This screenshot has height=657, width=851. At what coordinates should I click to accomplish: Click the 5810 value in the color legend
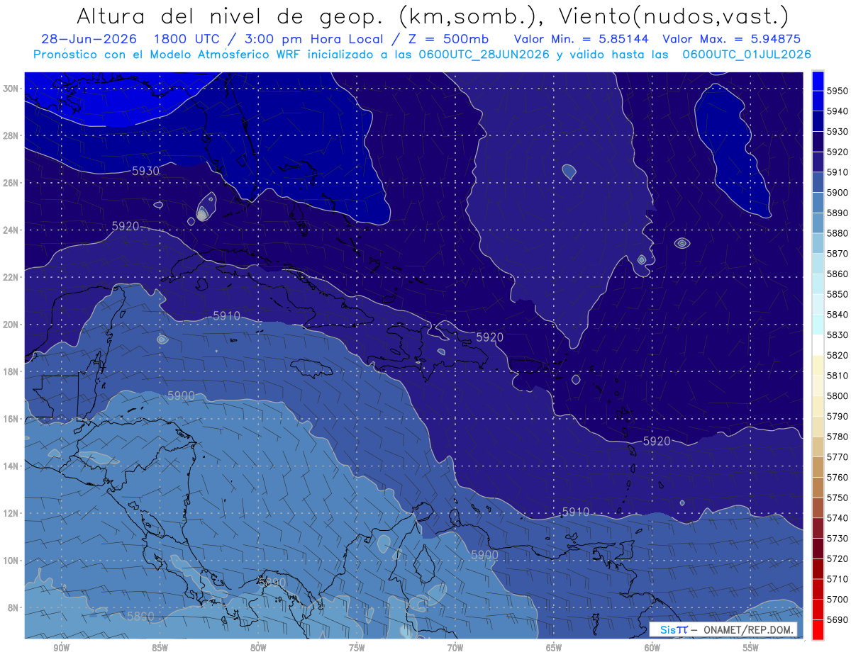837,375
